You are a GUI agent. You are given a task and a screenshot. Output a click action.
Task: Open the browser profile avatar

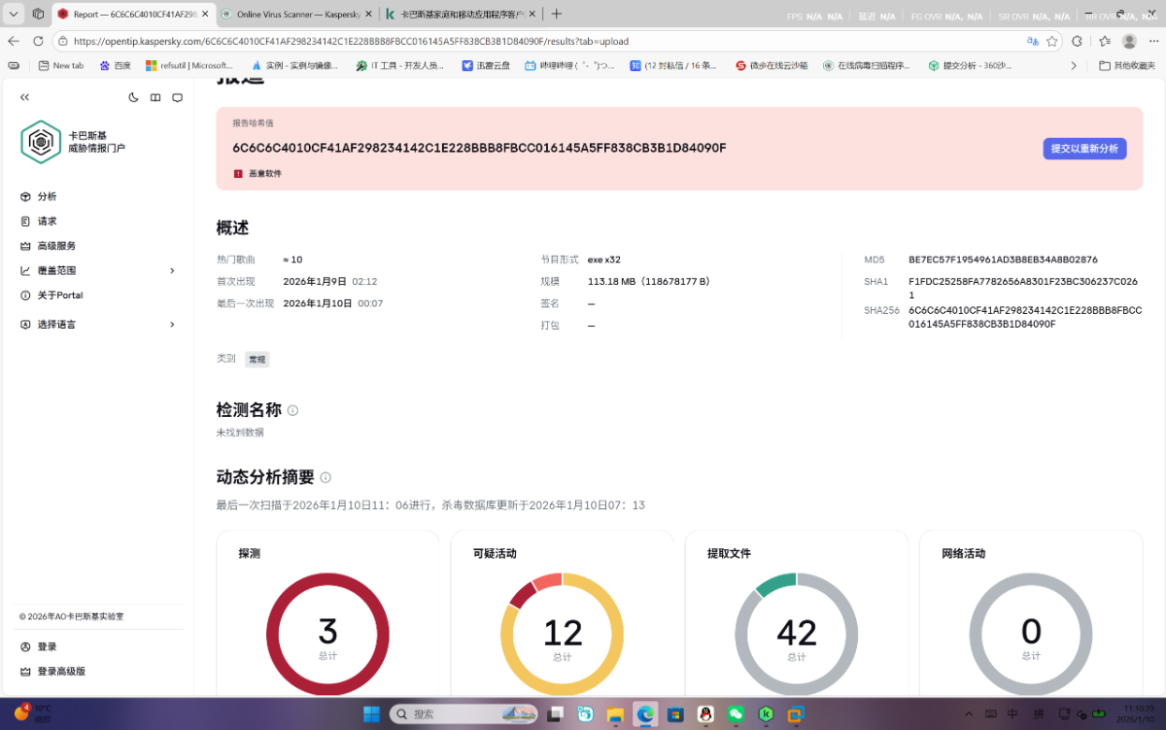point(1129,41)
